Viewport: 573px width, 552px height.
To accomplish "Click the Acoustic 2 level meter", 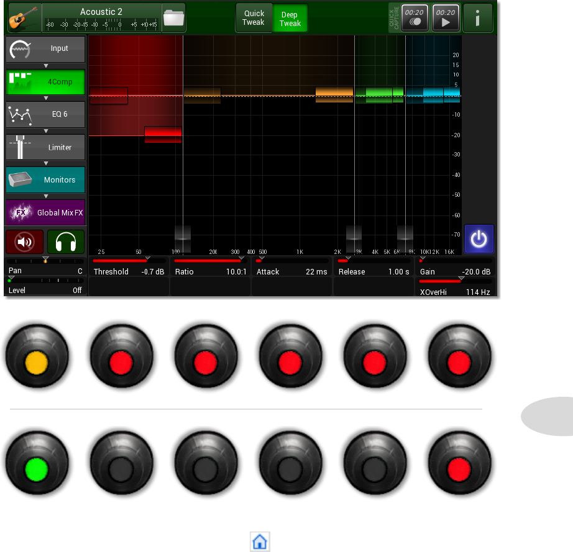I will 101,24.
